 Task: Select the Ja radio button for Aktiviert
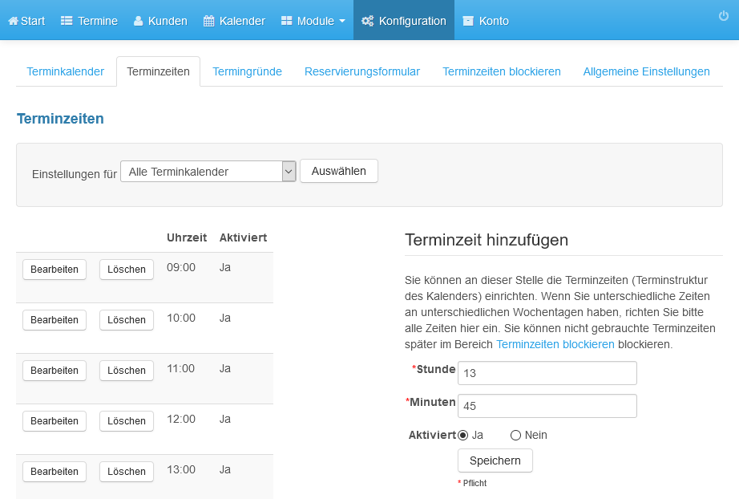pyautogui.click(x=462, y=436)
